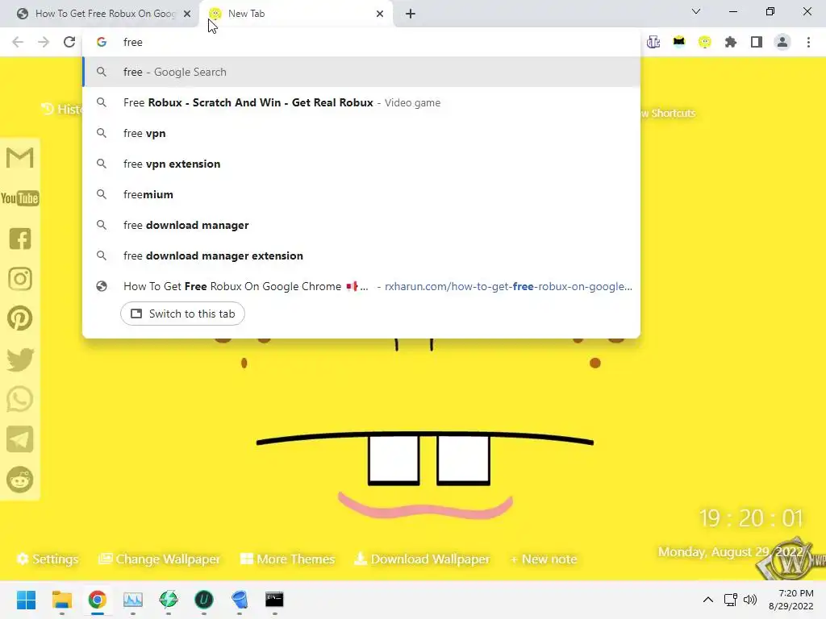Image resolution: width=826 pixels, height=619 pixels.
Task: Go back to the previous page
Action: tap(18, 42)
